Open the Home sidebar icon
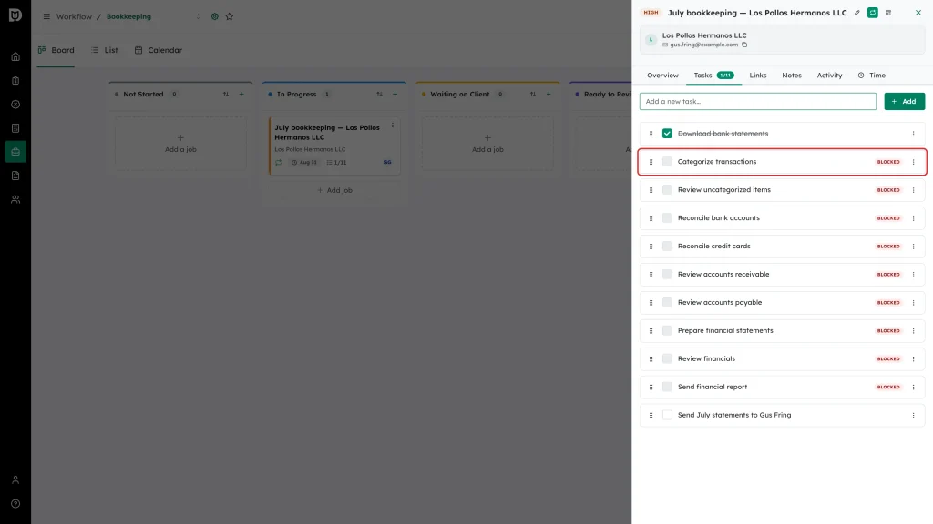The height and width of the screenshot is (524, 933). pos(15,57)
